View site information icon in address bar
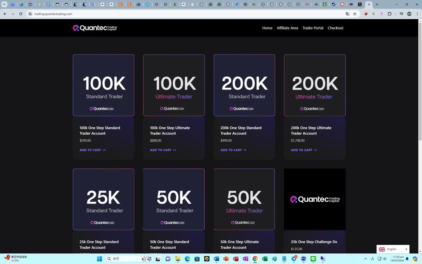This screenshot has height=264, width=422. pos(30,14)
